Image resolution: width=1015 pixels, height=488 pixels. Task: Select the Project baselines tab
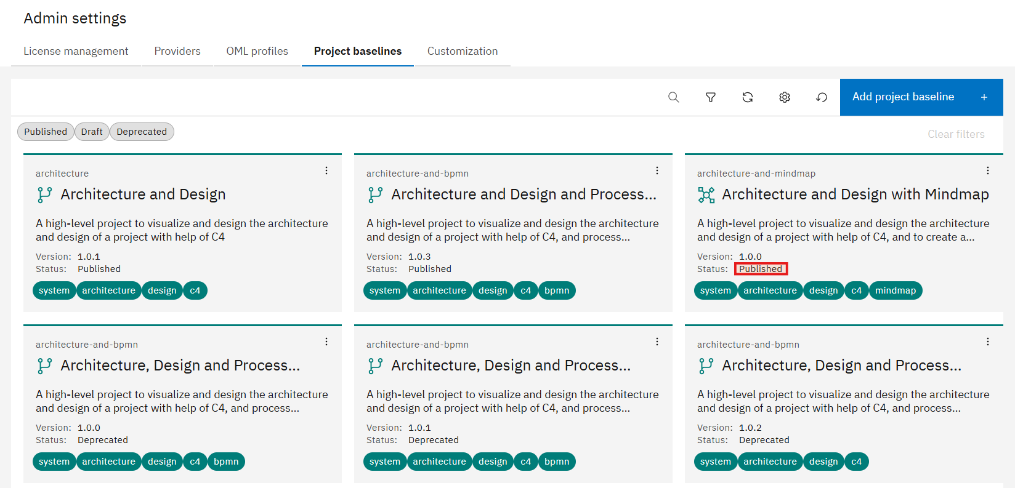[x=358, y=51]
